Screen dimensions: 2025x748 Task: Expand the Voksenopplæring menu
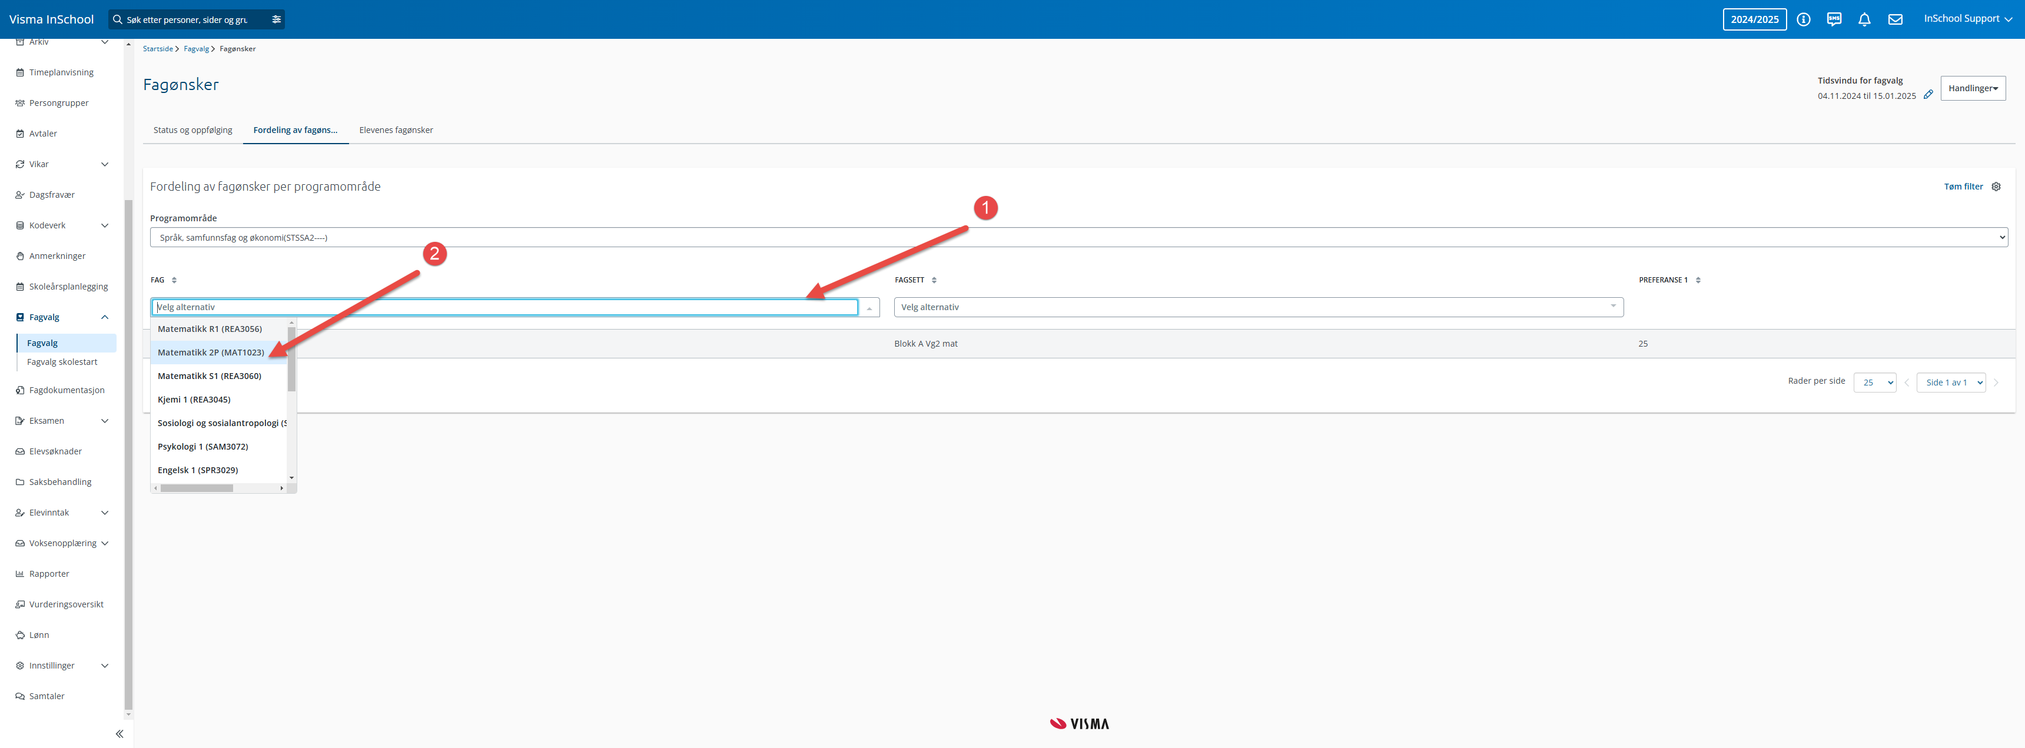[105, 544]
